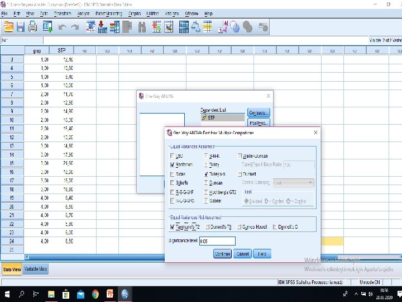This screenshot has width=402, height=302.
Task: Select STP variable in Dependent List
Action: point(223,117)
